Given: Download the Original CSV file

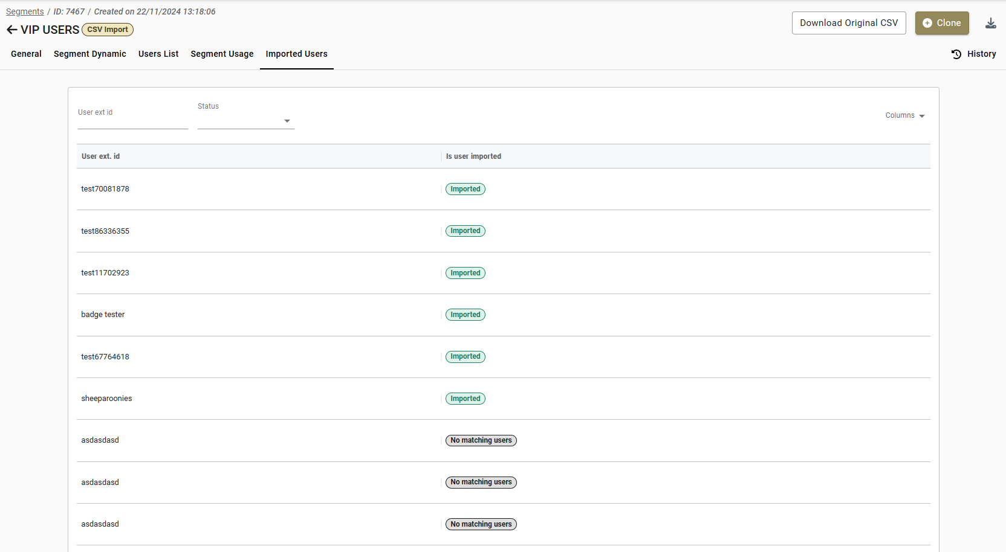Looking at the screenshot, I should (x=848, y=23).
